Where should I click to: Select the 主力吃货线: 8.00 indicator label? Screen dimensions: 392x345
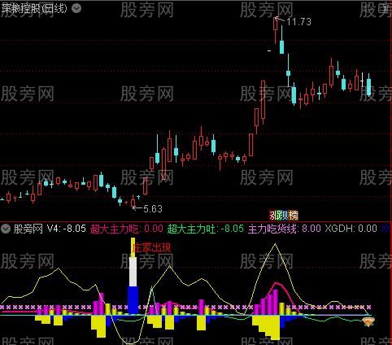coord(285,229)
